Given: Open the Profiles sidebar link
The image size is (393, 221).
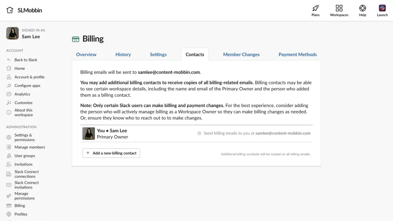Looking at the screenshot, I should (x=21, y=214).
